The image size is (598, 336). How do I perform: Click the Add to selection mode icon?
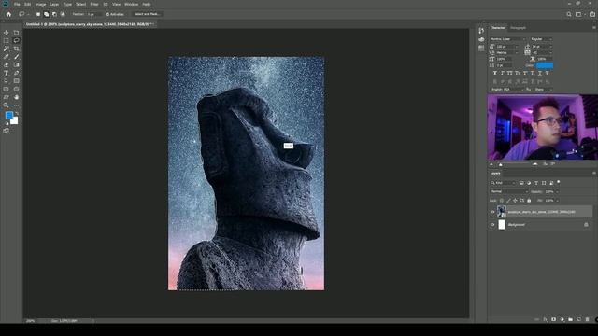tap(46, 14)
